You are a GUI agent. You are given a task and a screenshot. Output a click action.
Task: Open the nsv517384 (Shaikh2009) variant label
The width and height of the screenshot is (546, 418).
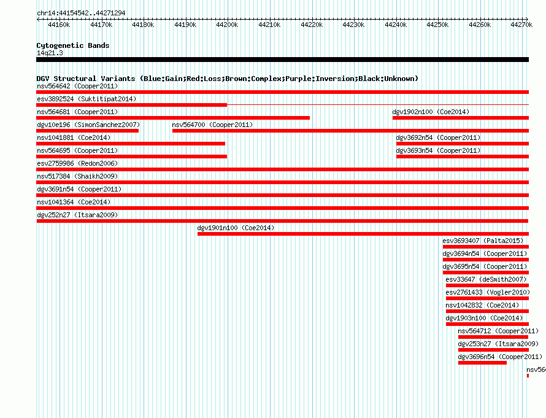click(x=77, y=176)
